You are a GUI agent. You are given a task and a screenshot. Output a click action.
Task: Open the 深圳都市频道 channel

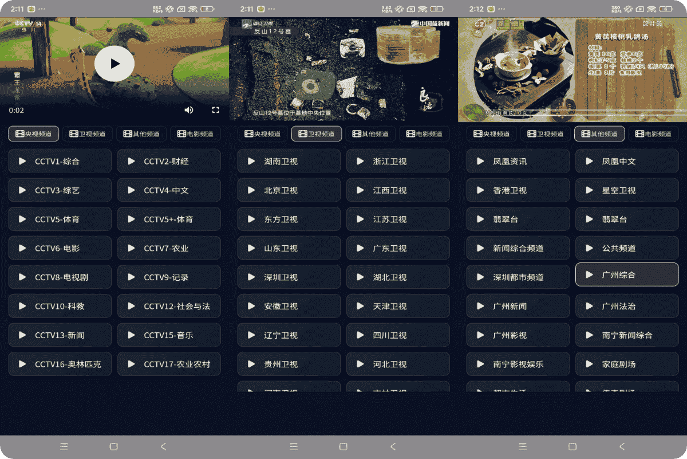pos(518,277)
